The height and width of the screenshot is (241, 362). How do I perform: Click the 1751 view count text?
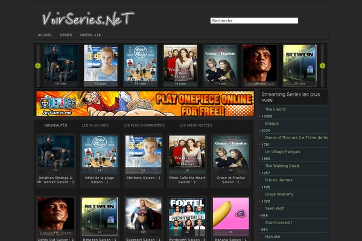265,145
